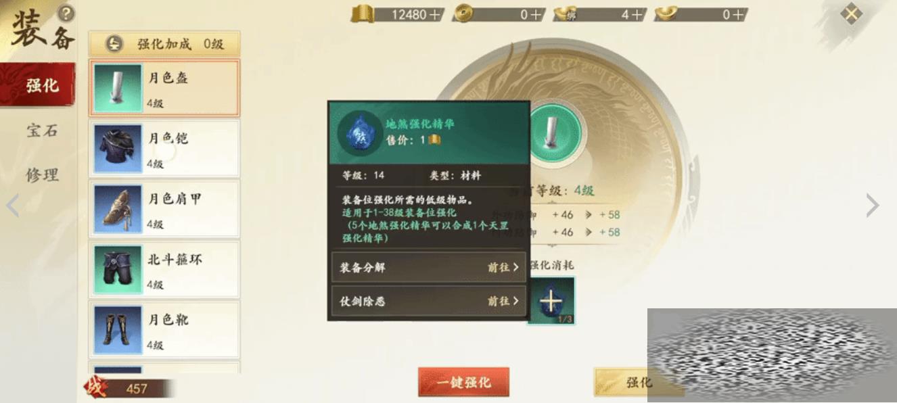897x403 pixels.
Task: Select the 月色靴 boots equipment icon
Action: [x=118, y=329]
